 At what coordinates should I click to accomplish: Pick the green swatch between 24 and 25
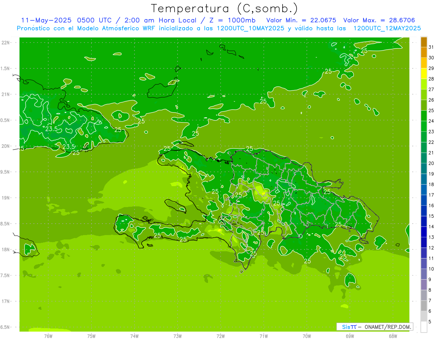point(424,116)
